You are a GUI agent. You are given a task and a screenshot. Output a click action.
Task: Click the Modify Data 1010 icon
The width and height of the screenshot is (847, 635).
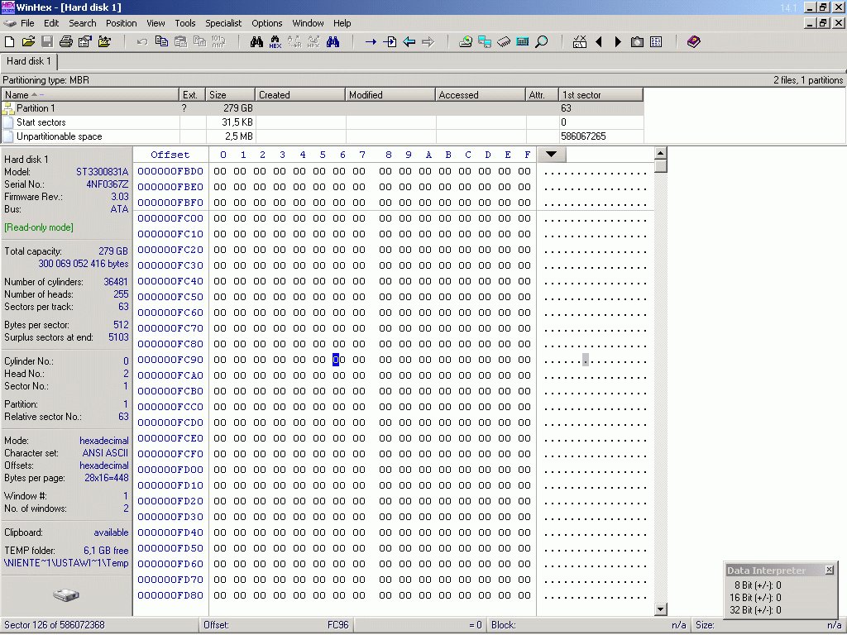(x=218, y=41)
